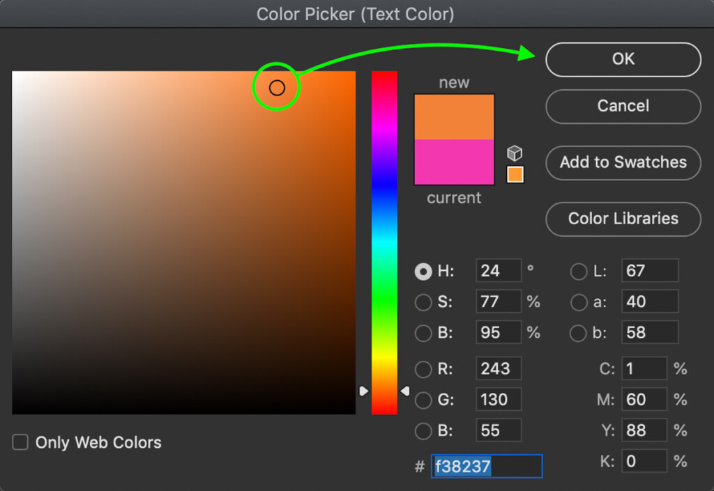Click the hex field f38237
The image size is (714, 491).
486,466
